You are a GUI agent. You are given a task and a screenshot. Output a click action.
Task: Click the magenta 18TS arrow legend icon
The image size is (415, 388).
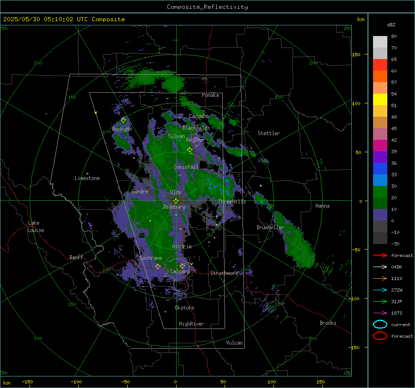click(x=380, y=313)
